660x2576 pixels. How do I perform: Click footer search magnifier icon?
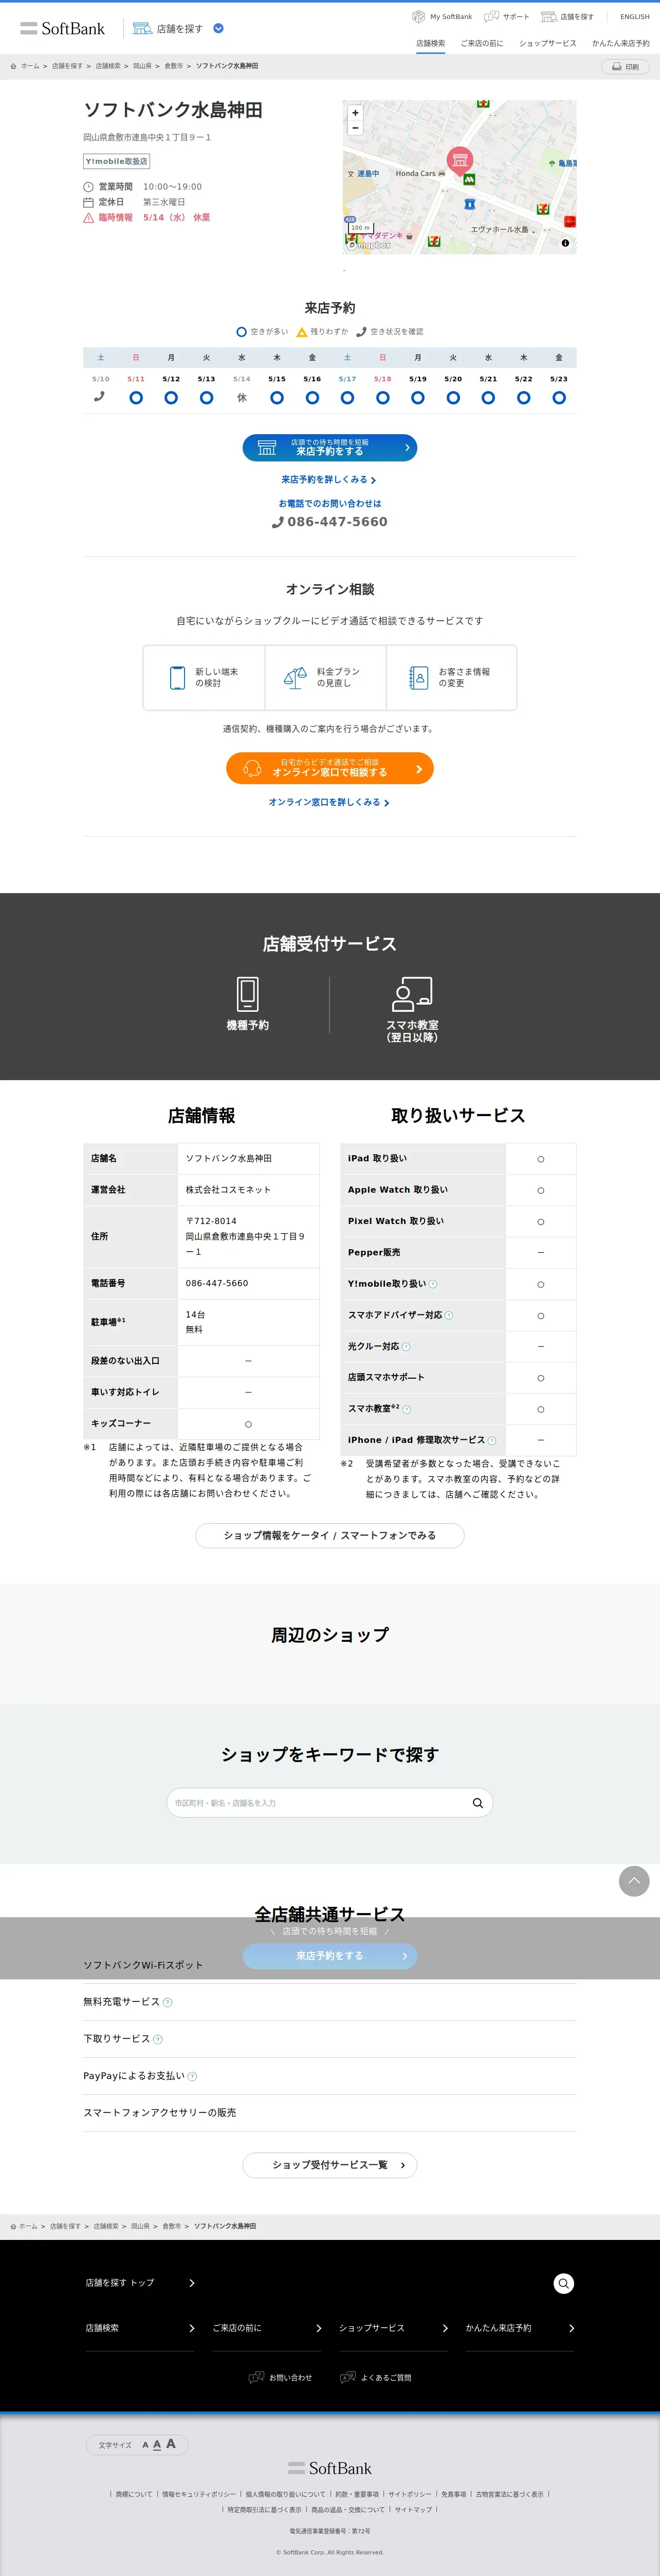click(x=564, y=2283)
